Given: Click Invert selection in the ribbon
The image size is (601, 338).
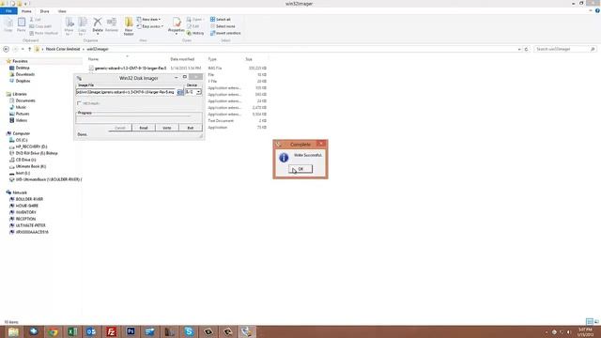Looking at the screenshot, I should (x=225, y=33).
